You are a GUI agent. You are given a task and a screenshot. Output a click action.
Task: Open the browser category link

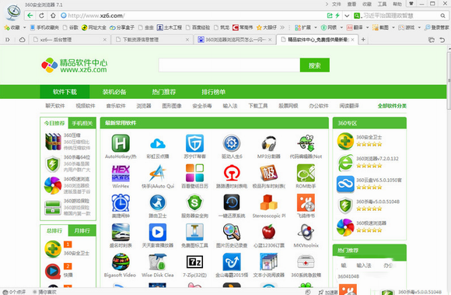(x=144, y=106)
